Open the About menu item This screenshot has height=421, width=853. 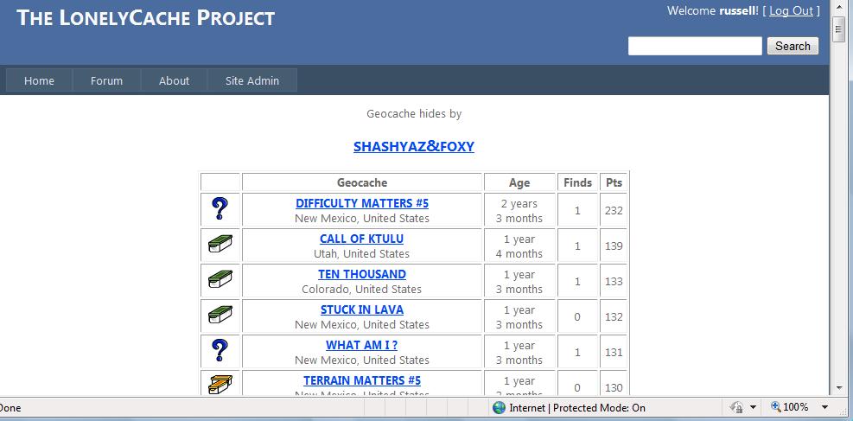pos(174,80)
